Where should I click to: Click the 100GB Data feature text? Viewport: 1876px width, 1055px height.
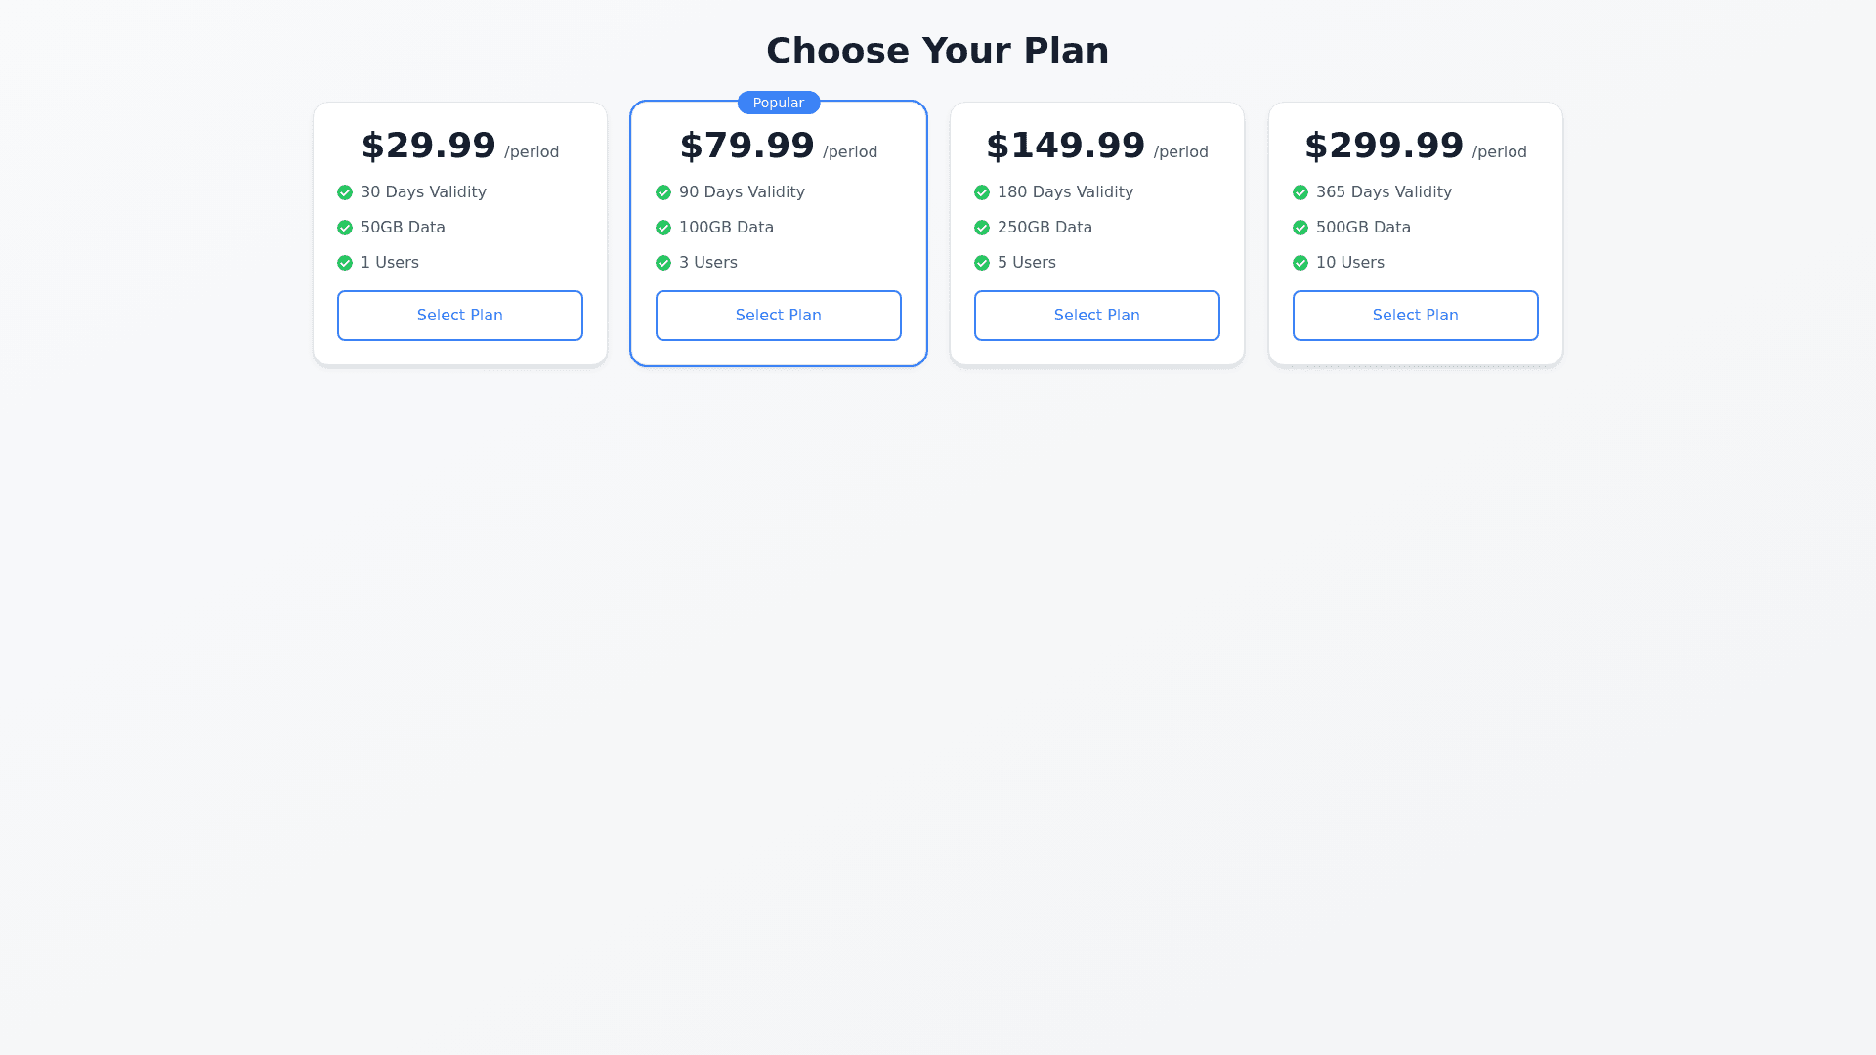pyautogui.click(x=726, y=228)
